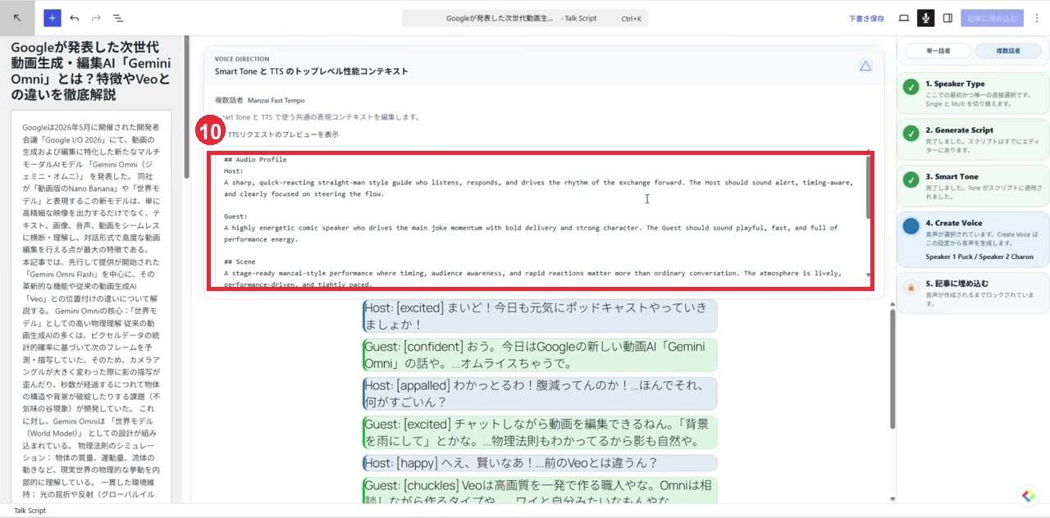Click the script list vertical scrollbar
Viewport: 1050px width, 518px height.
click(x=892, y=369)
